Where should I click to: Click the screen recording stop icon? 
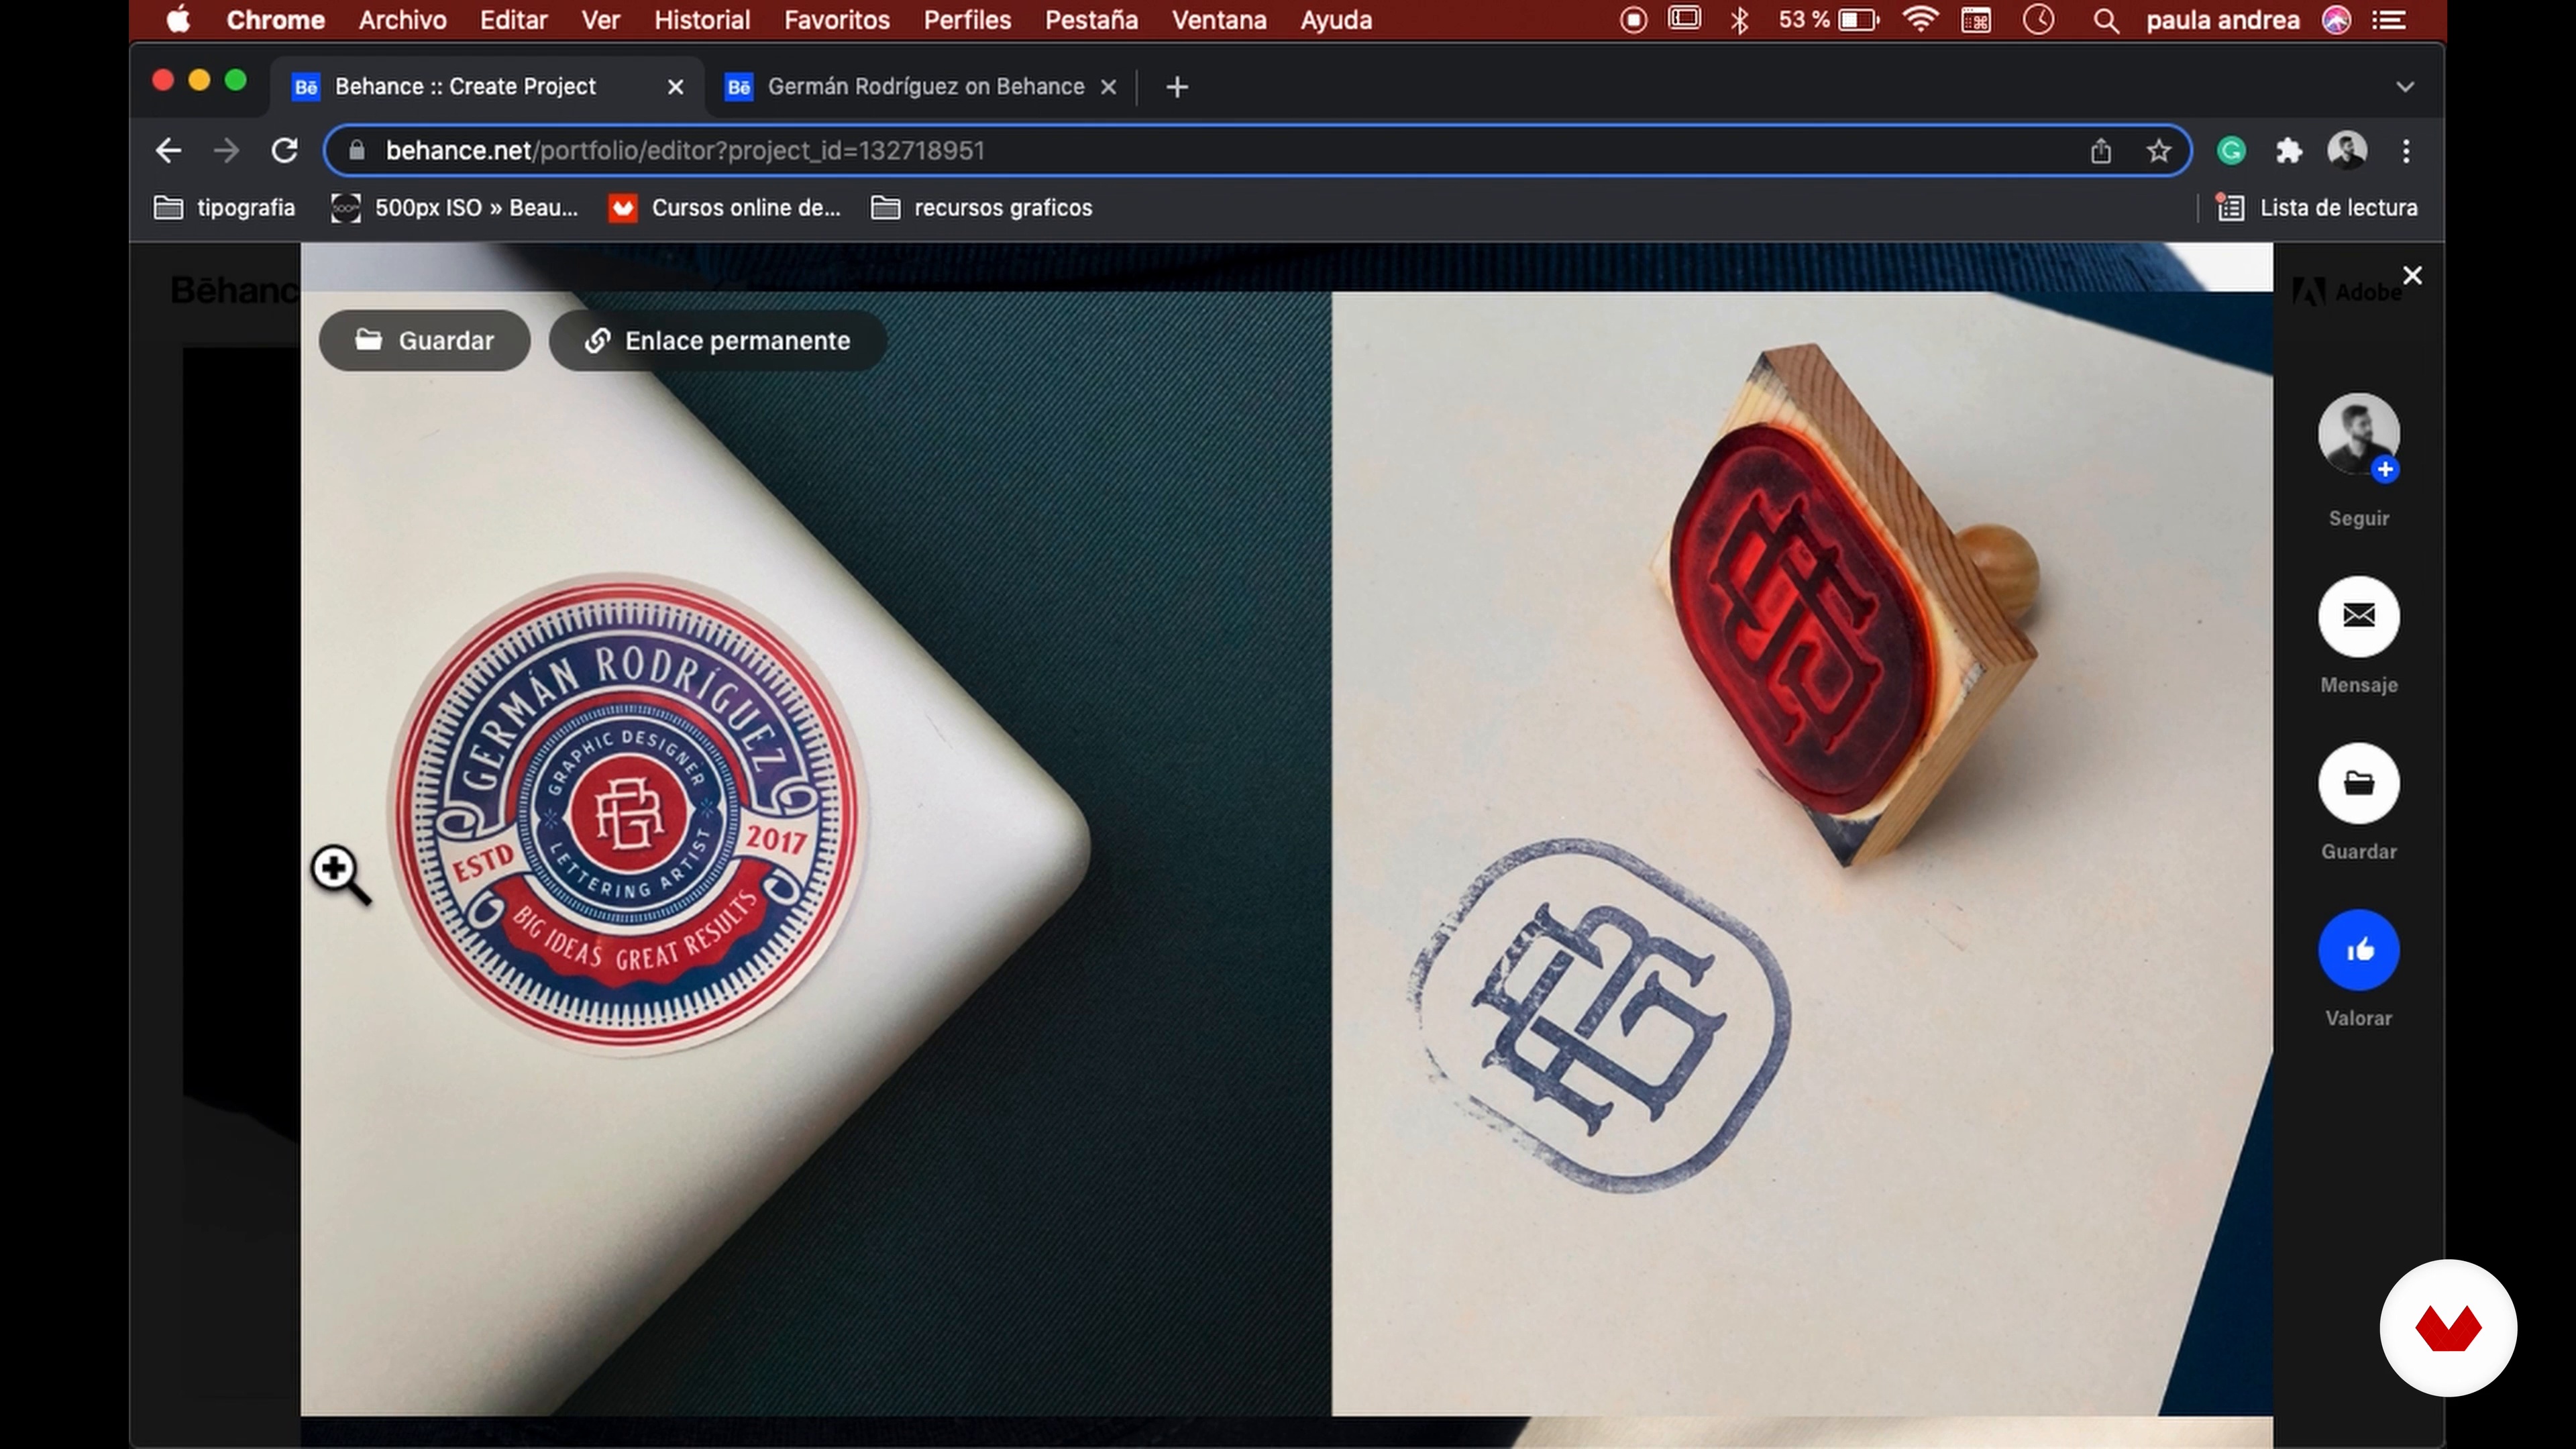1632,20
